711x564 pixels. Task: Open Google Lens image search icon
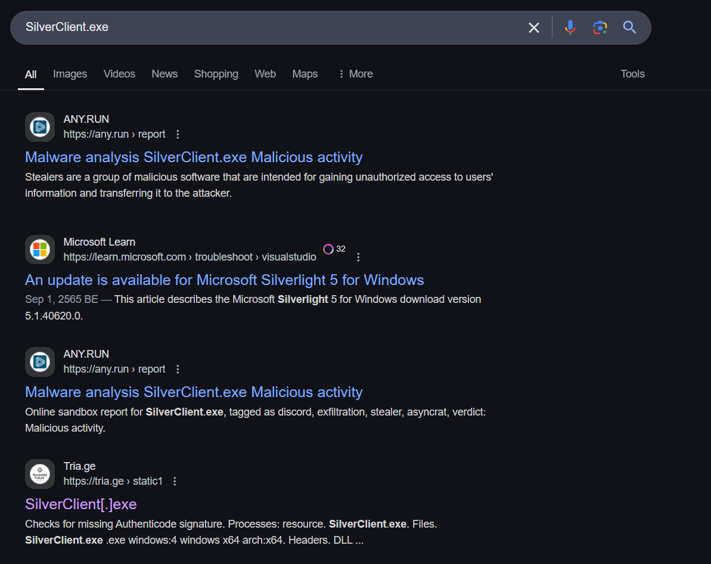(x=600, y=27)
